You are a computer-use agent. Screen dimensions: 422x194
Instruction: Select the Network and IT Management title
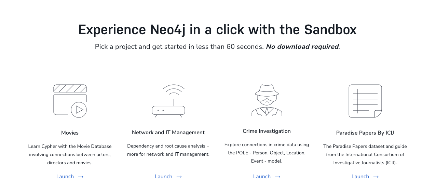pyautogui.click(x=168, y=133)
